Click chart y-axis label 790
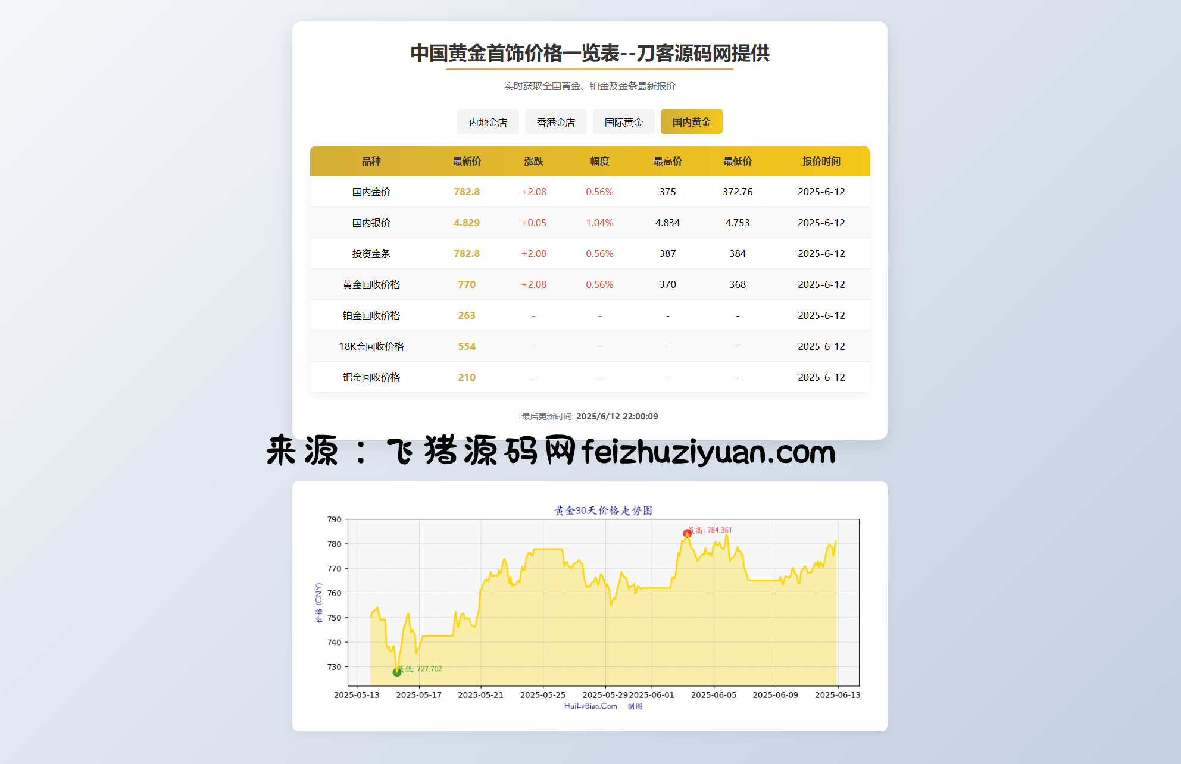1181x764 pixels. [x=334, y=519]
